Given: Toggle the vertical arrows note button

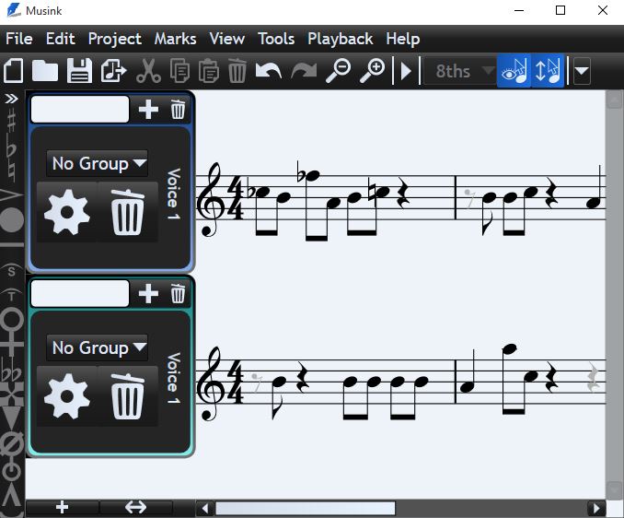Looking at the screenshot, I should [x=548, y=71].
